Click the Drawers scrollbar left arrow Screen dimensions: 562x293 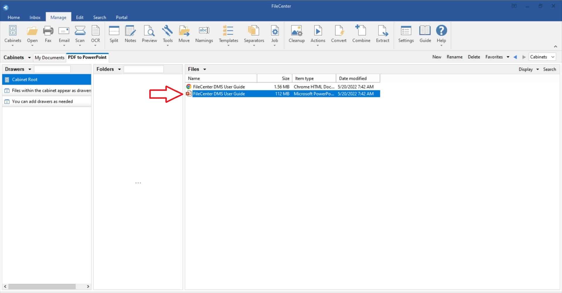click(5, 286)
